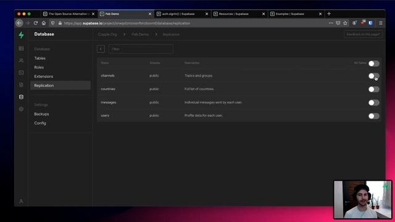Click the address bar padlock icon
Image resolution: width=395 pixels, height=222 pixels.
pyautogui.click(x=60, y=23)
